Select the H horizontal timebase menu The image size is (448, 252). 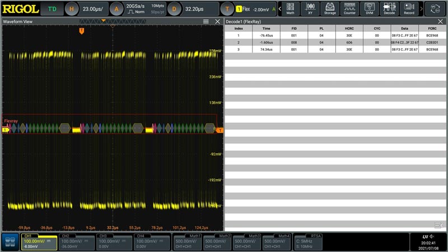pos(72,9)
